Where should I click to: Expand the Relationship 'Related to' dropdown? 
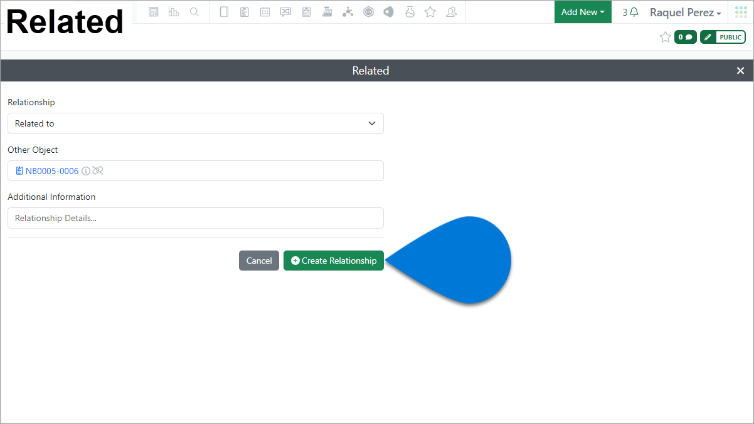(x=196, y=123)
